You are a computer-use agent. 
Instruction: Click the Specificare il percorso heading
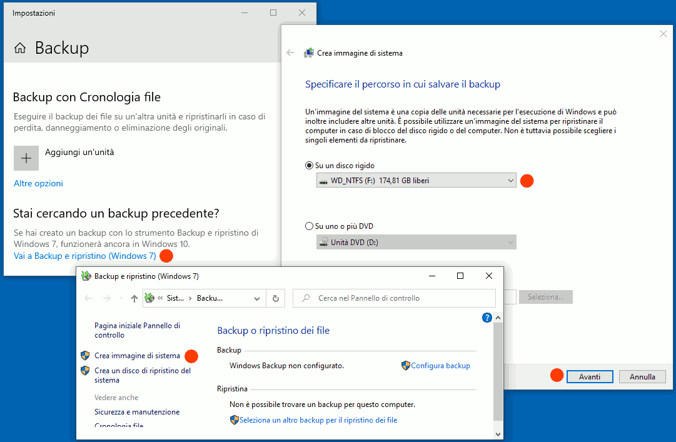point(403,84)
